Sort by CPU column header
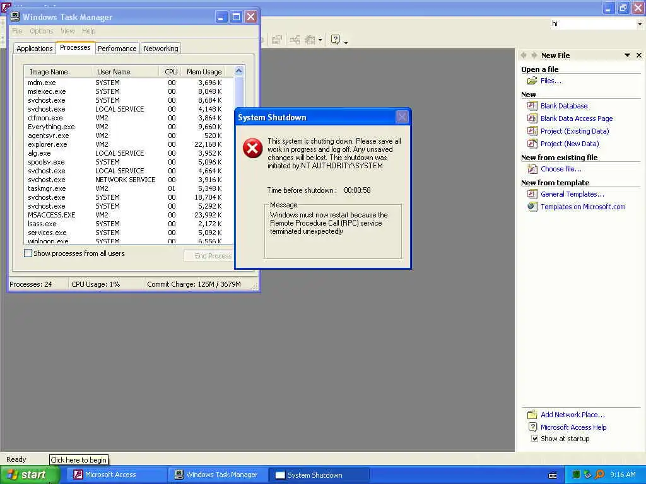646x484 pixels. 169,72
